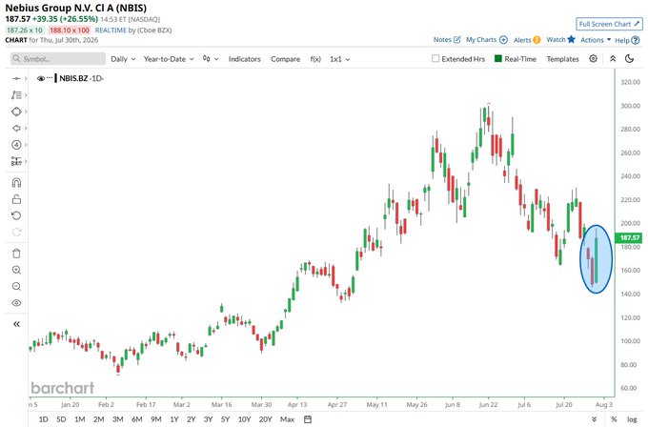Open the calendar date range picker
This screenshot has width=648, height=427.
(x=308, y=419)
